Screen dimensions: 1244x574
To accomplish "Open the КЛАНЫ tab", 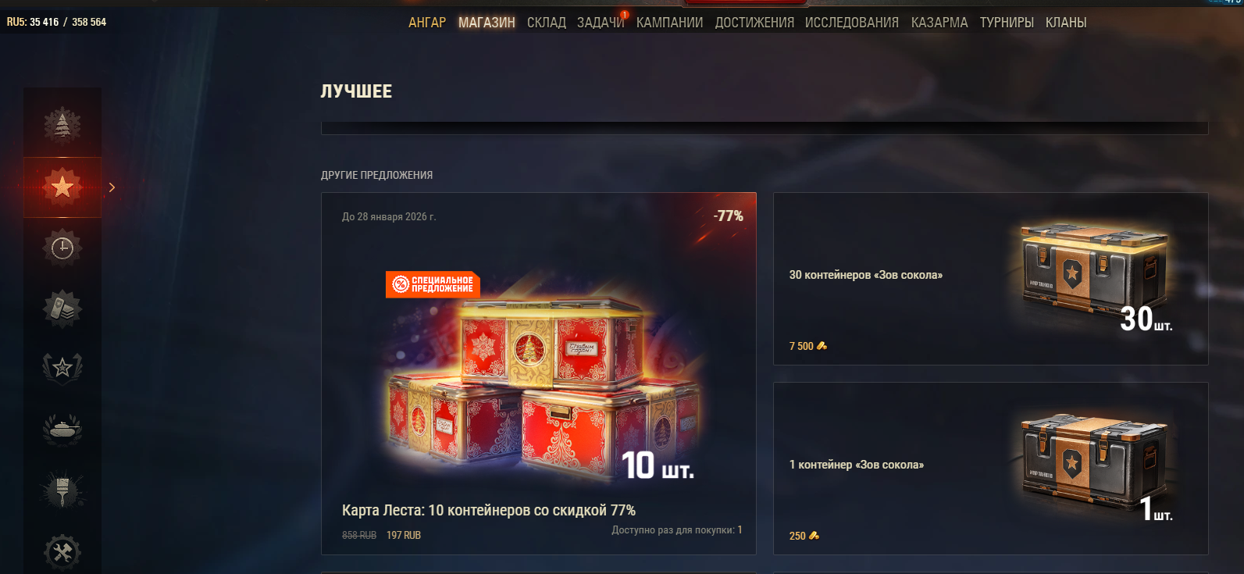I will click(1066, 23).
